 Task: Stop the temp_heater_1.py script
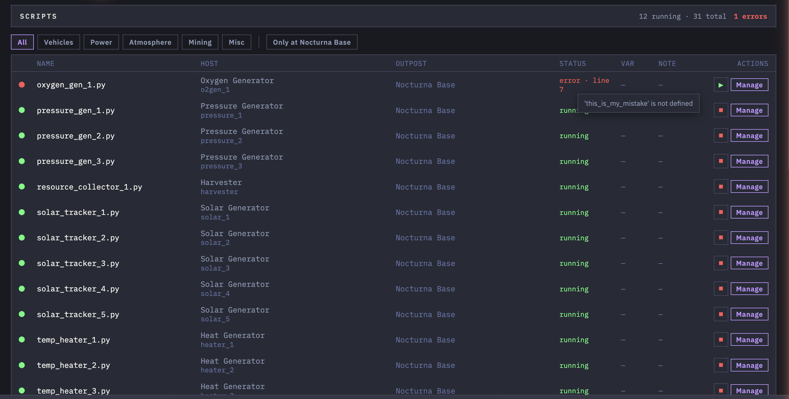pyautogui.click(x=720, y=340)
